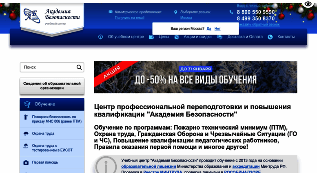Open Доставка и Оплата menu item
317x173 pixels.
[x=245, y=37]
